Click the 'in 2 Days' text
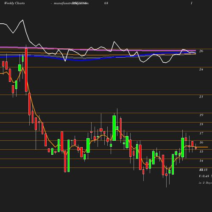The width and height of the screenshot is (212, 212). click(x=205, y=183)
